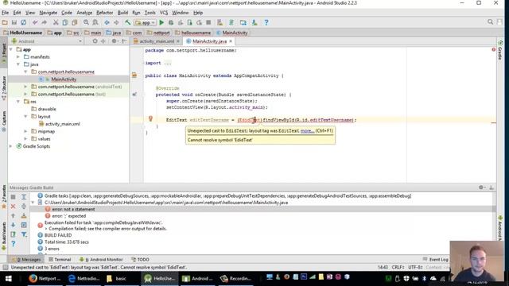Click the Back navigation arrow icon
This screenshot has height=286, width=509.
[107, 22]
